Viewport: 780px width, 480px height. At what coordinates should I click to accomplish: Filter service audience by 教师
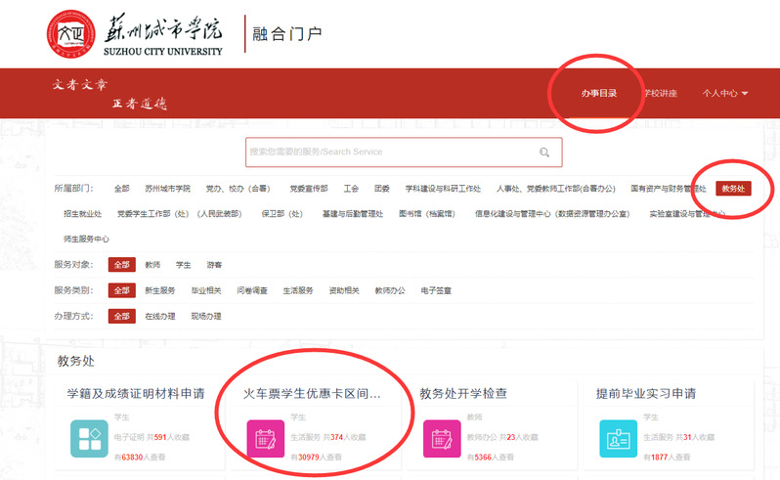(152, 265)
